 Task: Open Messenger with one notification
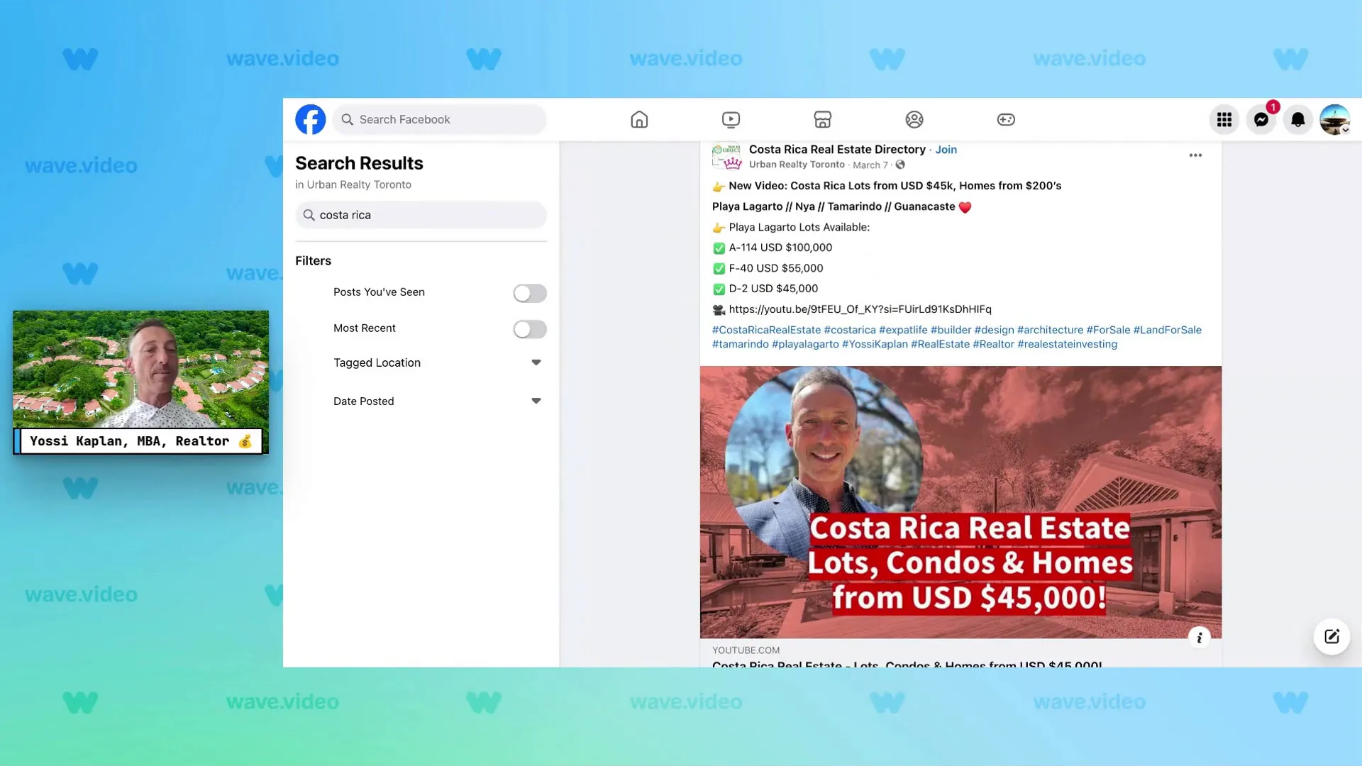1261,120
